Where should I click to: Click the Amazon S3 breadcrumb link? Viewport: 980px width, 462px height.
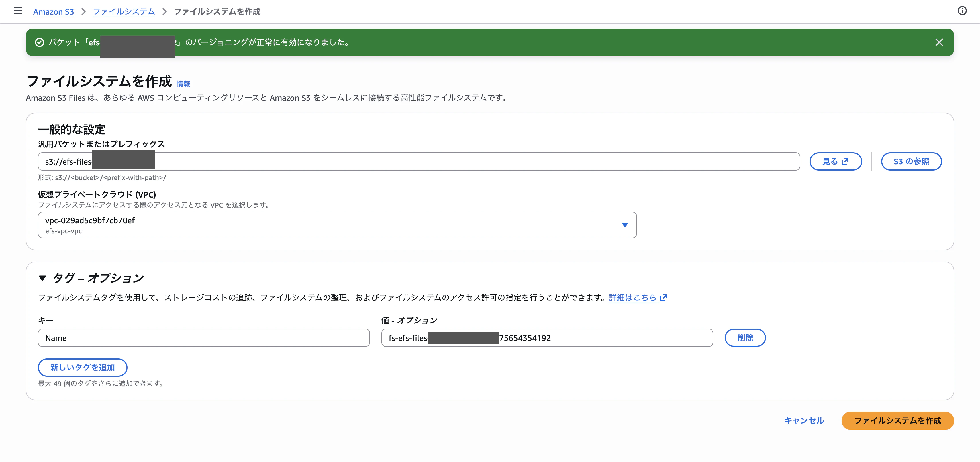[53, 11]
